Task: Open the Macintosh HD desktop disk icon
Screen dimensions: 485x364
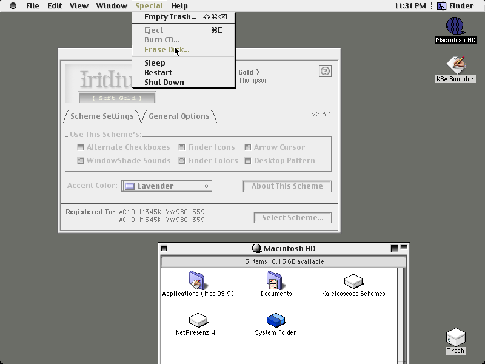Action: click(x=455, y=25)
